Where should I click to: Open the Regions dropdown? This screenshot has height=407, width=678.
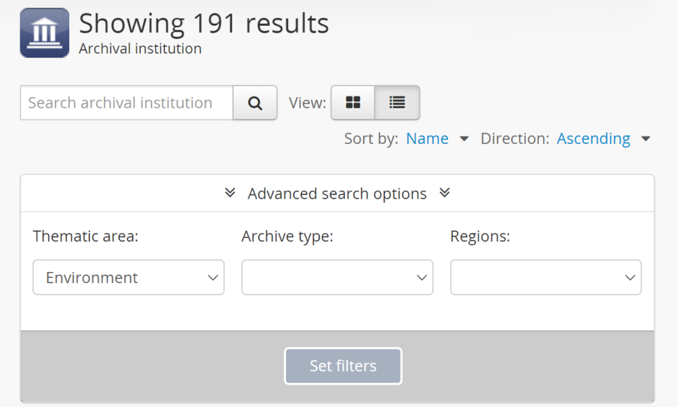click(x=546, y=277)
